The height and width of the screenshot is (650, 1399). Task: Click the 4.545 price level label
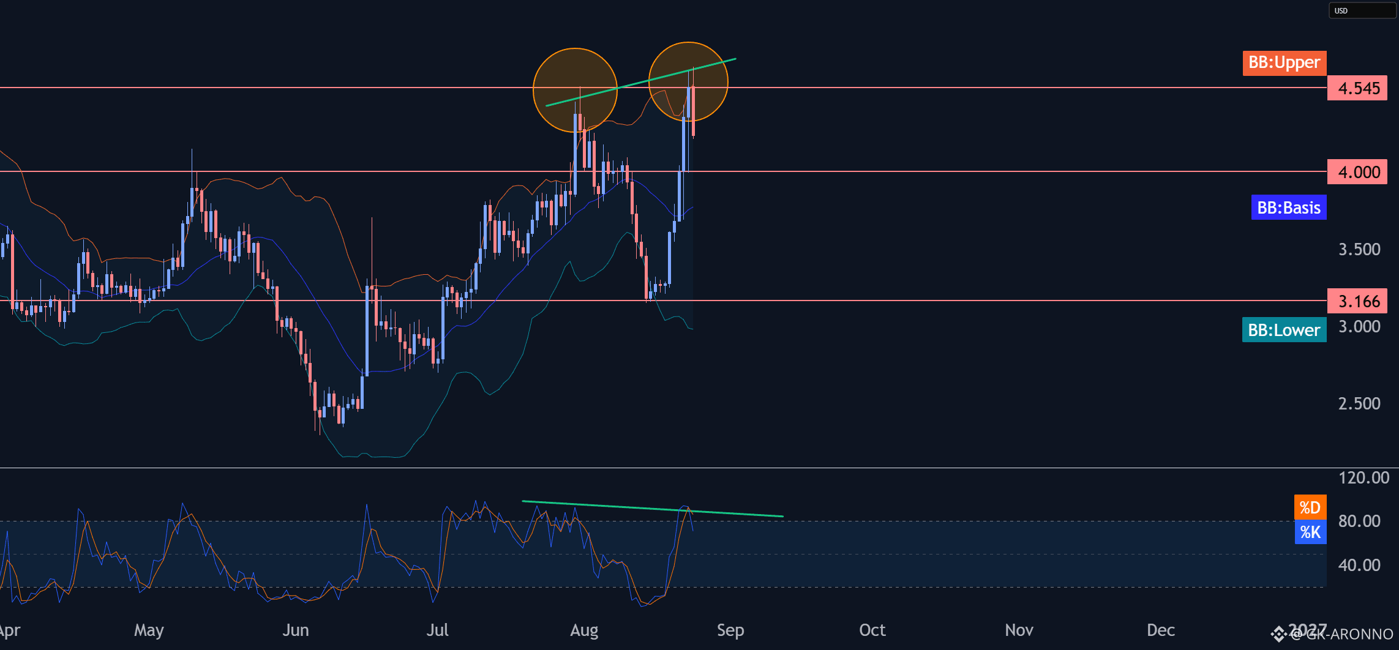(x=1357, y=88)
